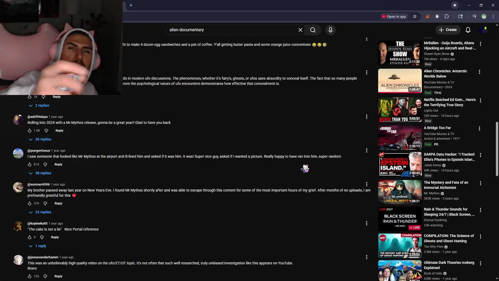Open more options for Netflix Botched Ed Gein video

pyautogui.click(x=480, y=100)
